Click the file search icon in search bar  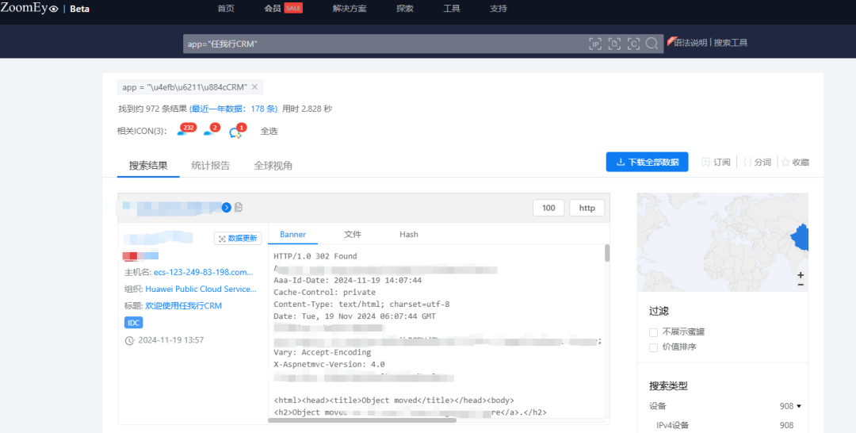point(614,44)
